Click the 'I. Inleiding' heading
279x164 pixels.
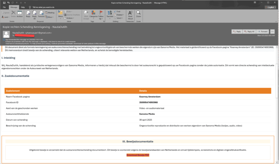(x=8, y=58)
